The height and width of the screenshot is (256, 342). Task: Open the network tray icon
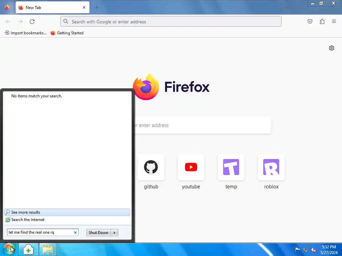pos(305,249)
